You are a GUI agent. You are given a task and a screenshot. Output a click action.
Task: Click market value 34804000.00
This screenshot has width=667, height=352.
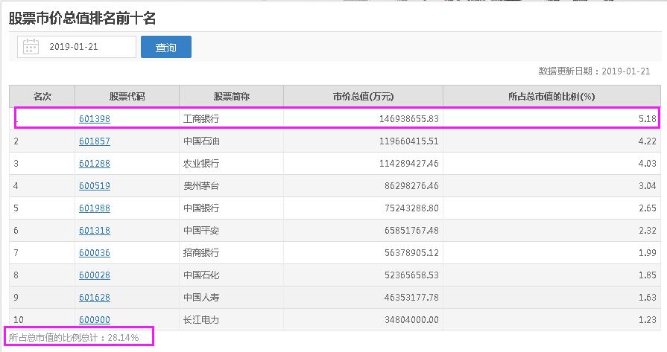(411, 320)
